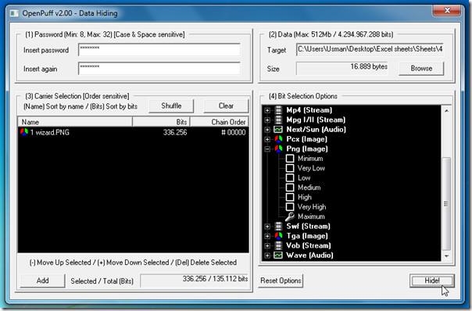Expand the Tga (Image) tree node
This screenshot has width=472, height=311.
pos(267,236)
